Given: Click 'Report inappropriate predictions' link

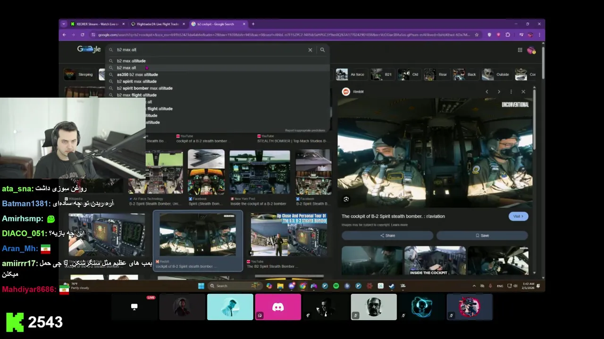Looking at the screenshot, I should [x=305, y=130].
